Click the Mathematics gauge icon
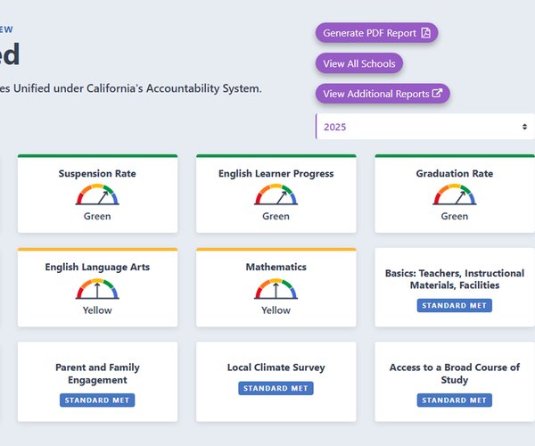 pyautogui.click(x=276, y=289)
